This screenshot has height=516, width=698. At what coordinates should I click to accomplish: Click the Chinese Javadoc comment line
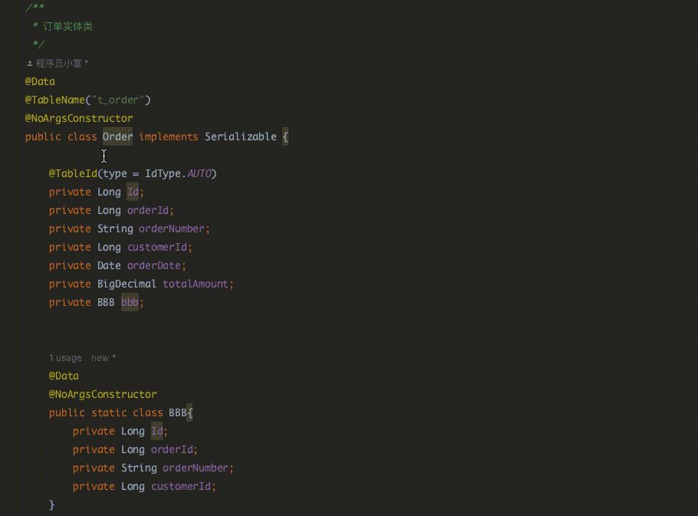63,26
